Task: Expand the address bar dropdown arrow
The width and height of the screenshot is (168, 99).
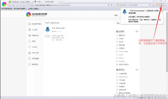Action: (x=115, y=5)
